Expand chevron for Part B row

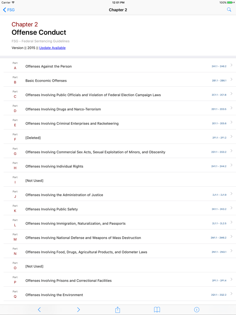(231, 79)
